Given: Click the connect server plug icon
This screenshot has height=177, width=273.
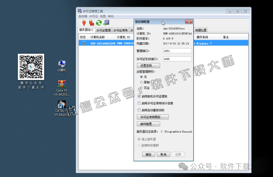Looking at the screenshot, I should point(83,23).
